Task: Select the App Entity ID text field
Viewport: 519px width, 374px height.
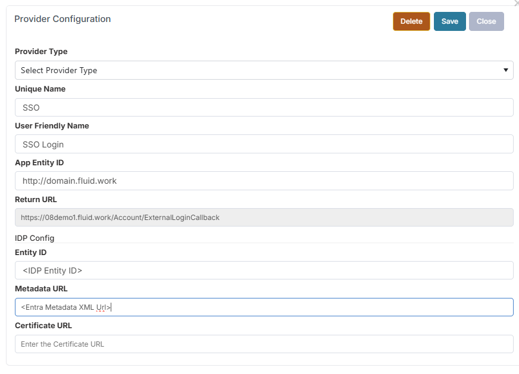Action: coord(264,181)
